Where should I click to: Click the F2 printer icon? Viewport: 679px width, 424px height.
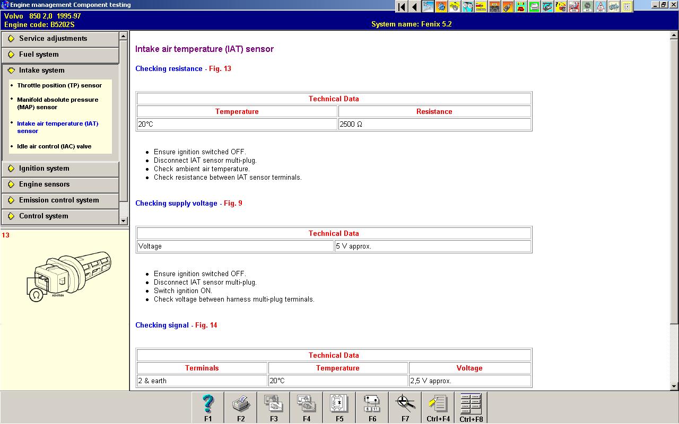tap(241, 408)
